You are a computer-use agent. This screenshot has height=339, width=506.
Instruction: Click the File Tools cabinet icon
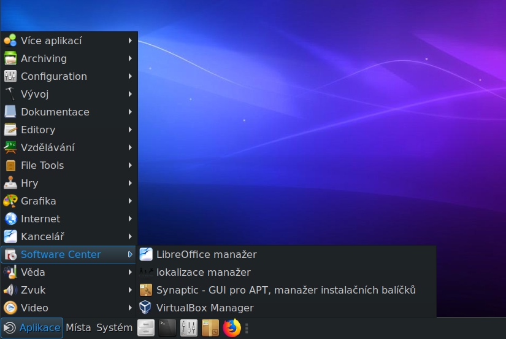pyautogui.click(x=10, y=165)
